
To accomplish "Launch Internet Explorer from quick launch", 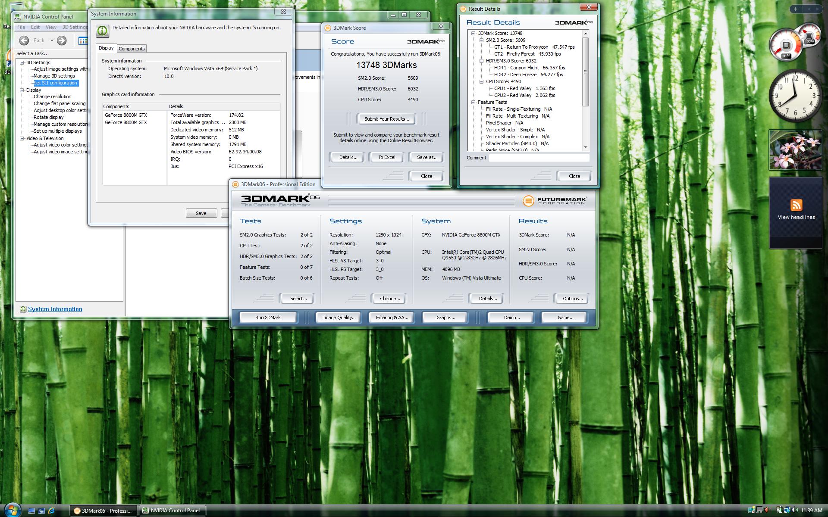I will pyautogui.click(x=52, y=511).
